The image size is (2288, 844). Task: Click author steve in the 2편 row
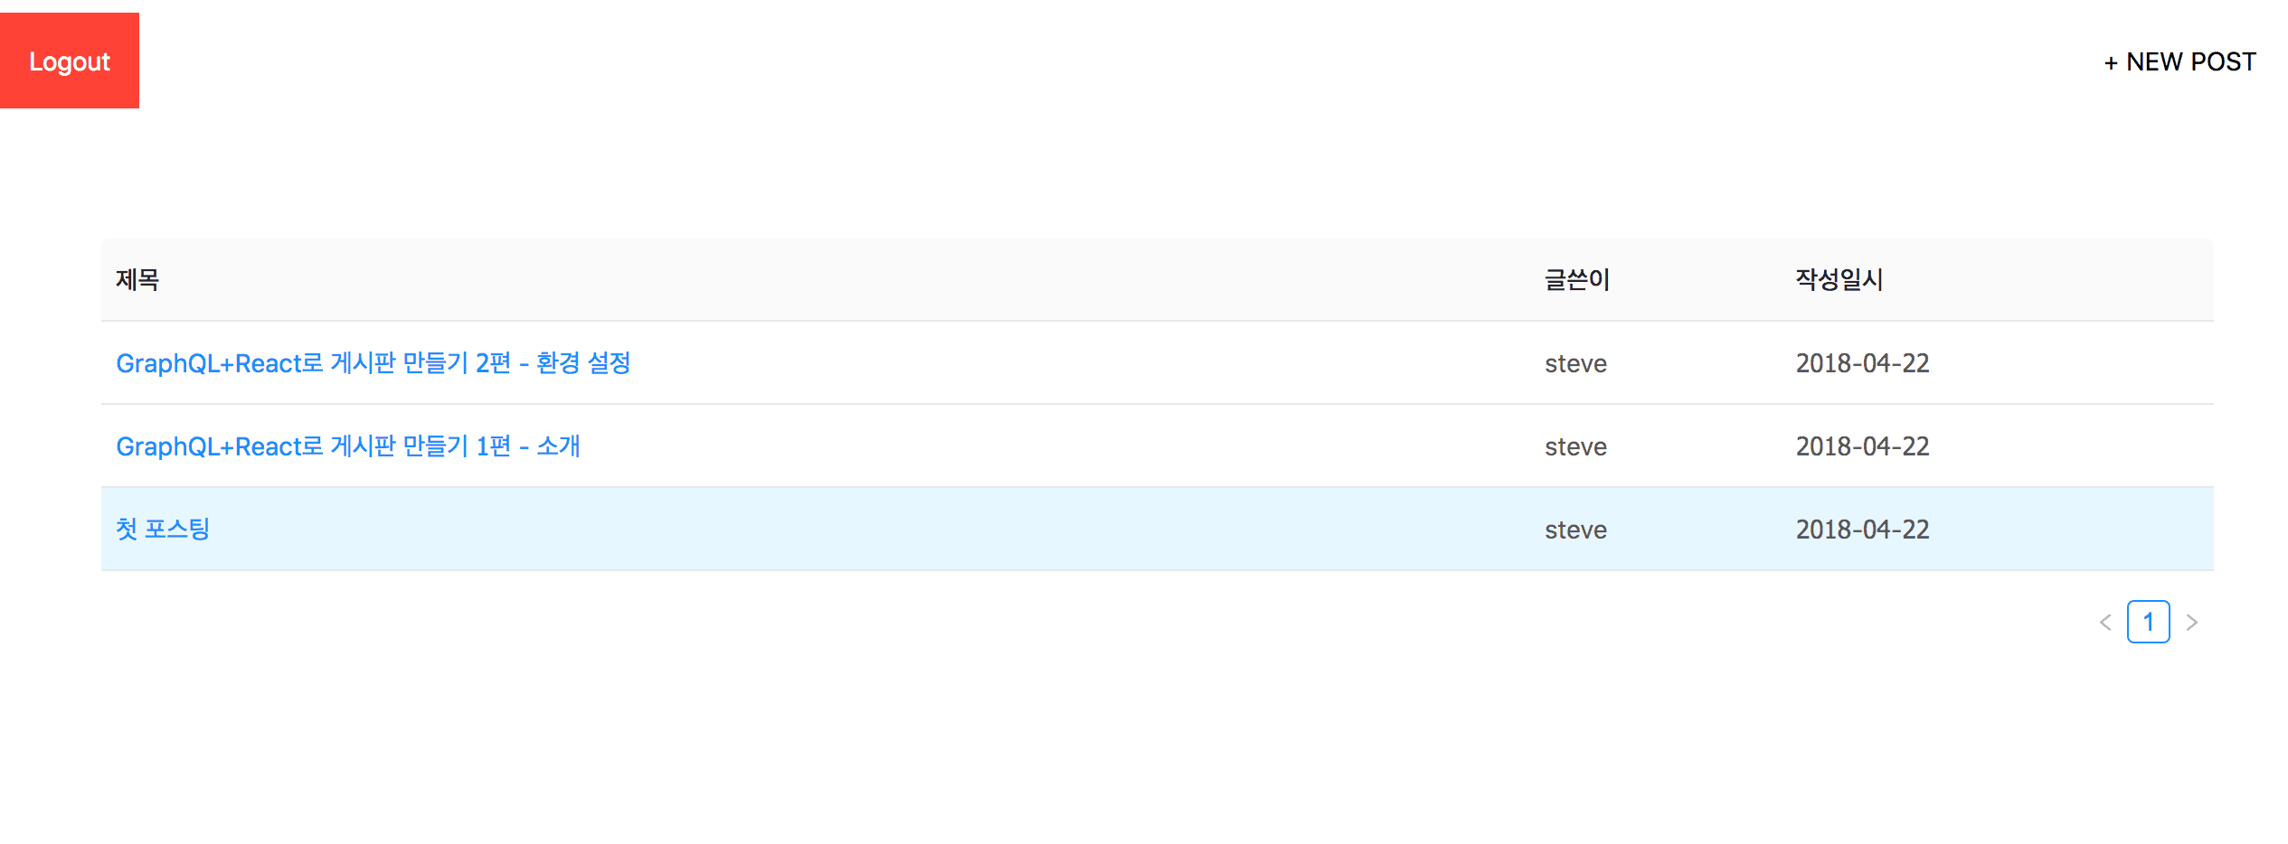1575,363
